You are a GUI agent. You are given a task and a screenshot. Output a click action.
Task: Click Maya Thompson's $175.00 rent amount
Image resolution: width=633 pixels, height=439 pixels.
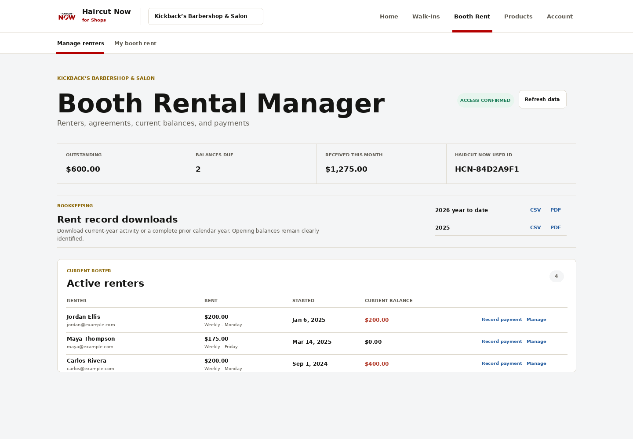point(216,339)
